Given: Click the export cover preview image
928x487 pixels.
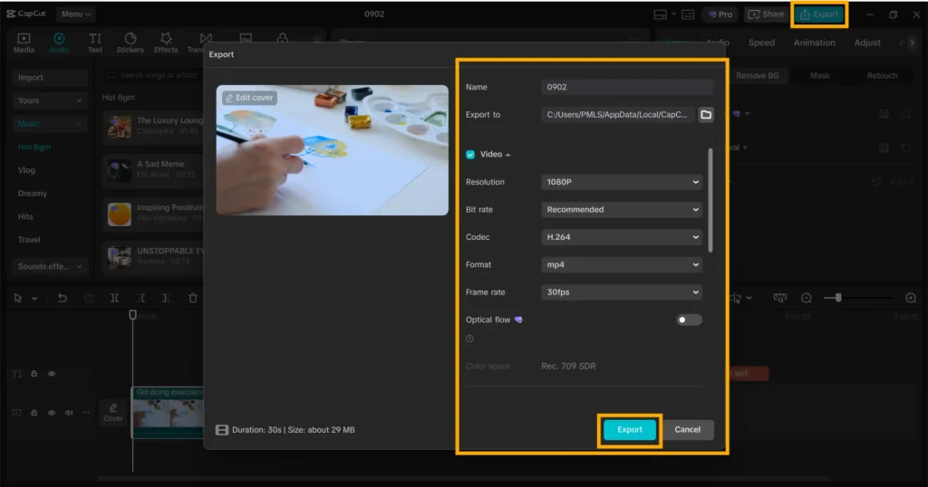Looking at the screenshot, I should point(332,150).
